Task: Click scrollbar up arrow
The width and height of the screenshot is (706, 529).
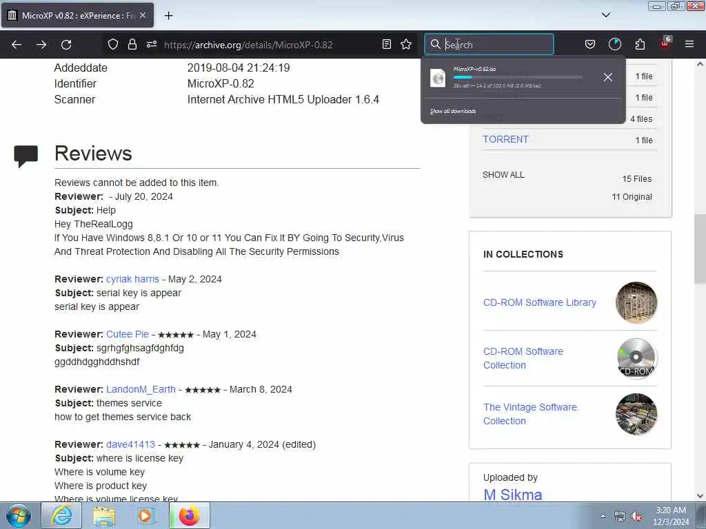Action: coord(700,64)
